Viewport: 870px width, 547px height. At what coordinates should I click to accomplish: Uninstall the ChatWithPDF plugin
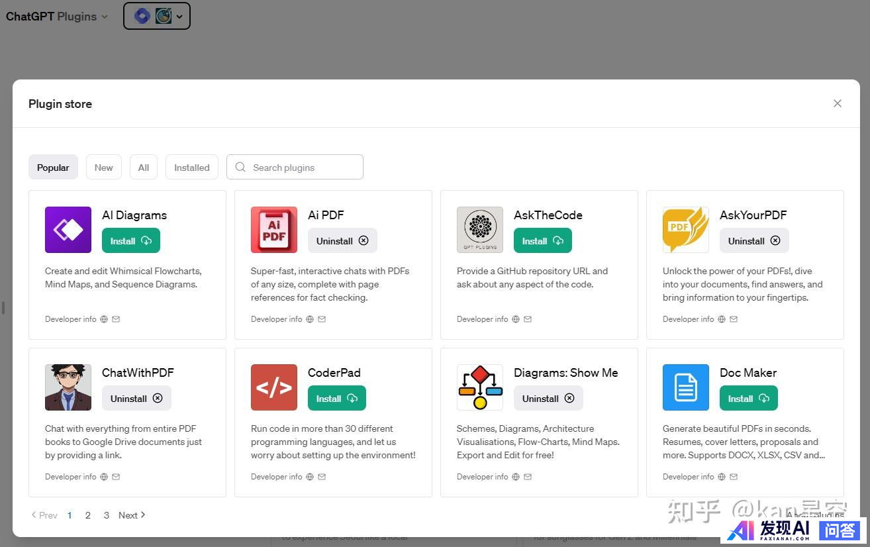point(136,399)
